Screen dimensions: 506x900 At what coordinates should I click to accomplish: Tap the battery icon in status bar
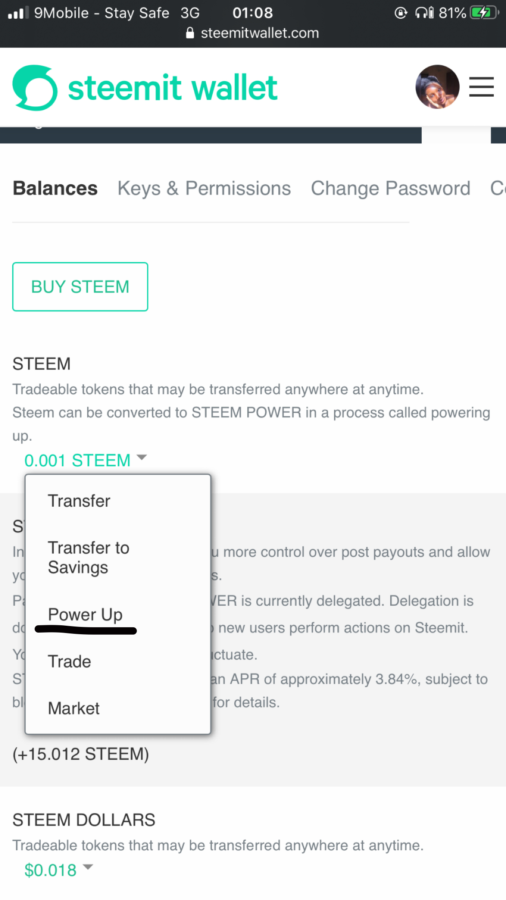click(x=484, y=13)
